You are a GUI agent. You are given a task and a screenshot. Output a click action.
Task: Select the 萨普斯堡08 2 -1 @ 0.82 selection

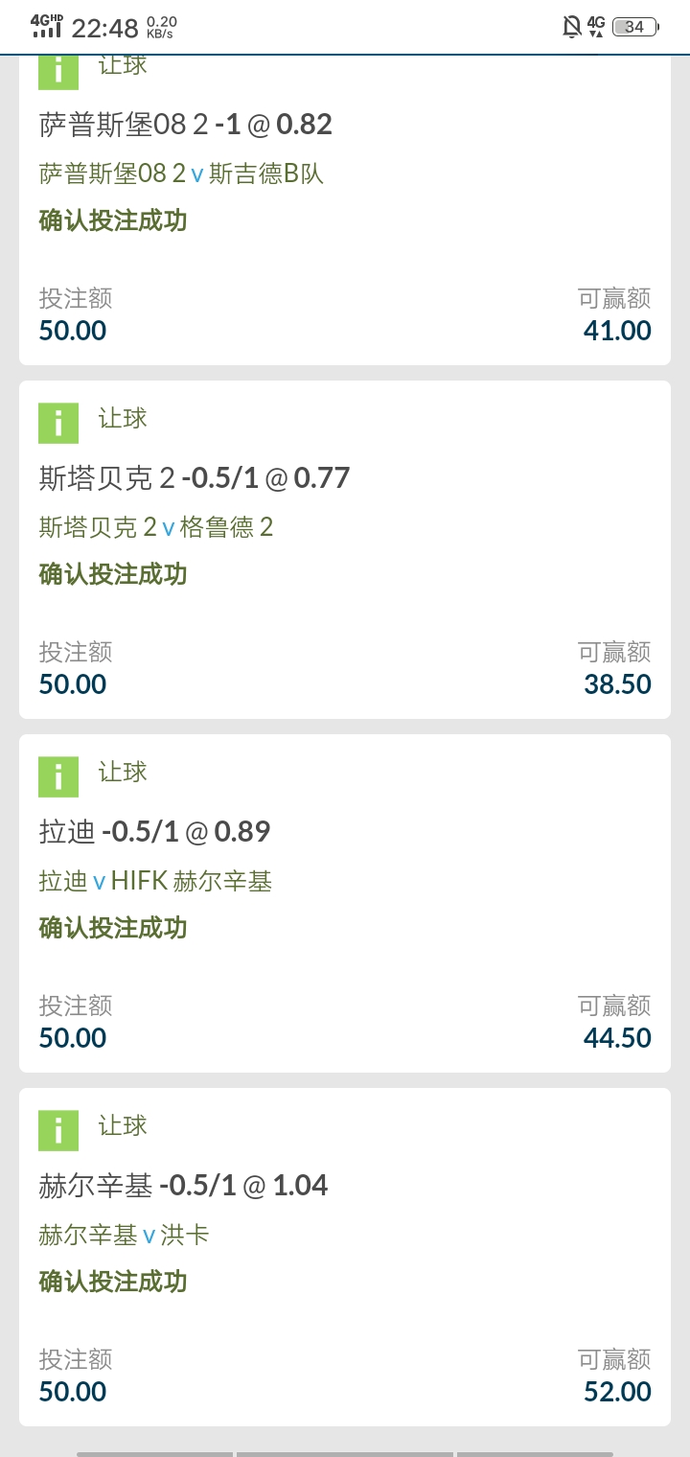[x=186, y=124]
